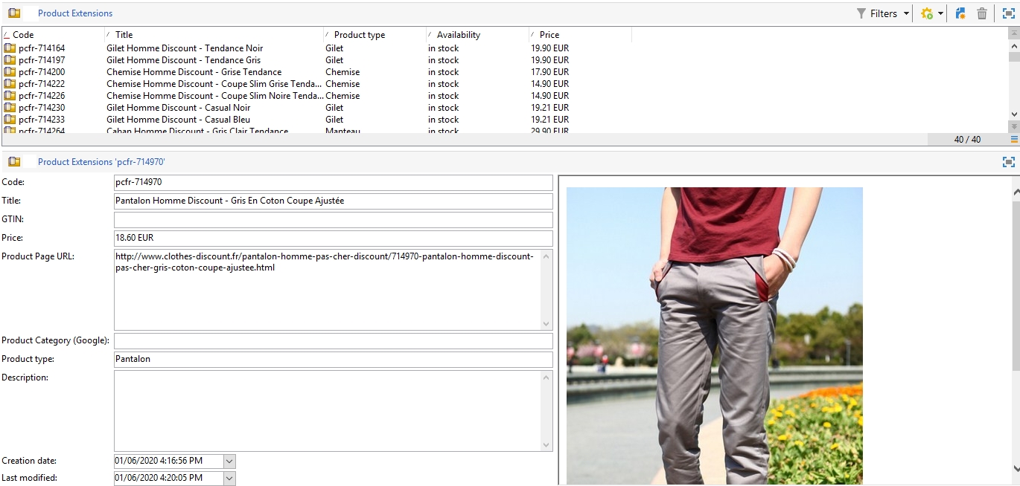
Task: Click the New record icon in toolbar
Action: 960,13
